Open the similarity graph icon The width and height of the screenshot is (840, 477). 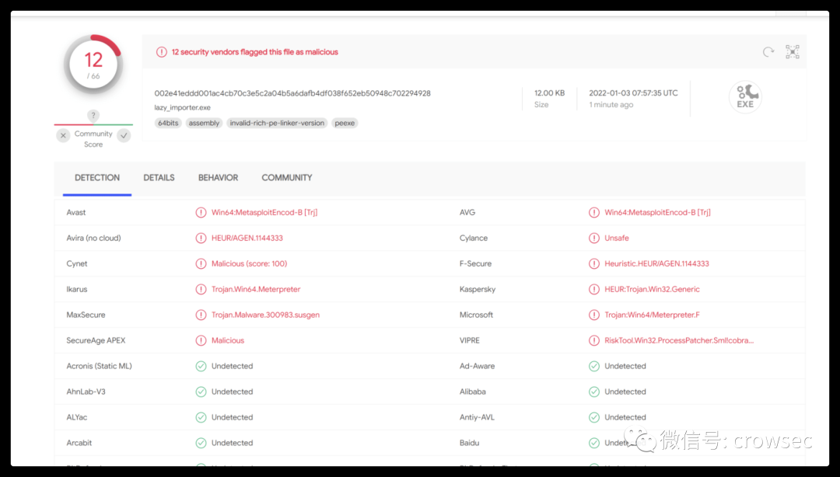click(793, 52)
